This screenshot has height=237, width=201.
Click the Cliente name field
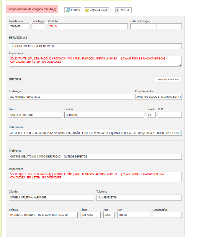51,197
